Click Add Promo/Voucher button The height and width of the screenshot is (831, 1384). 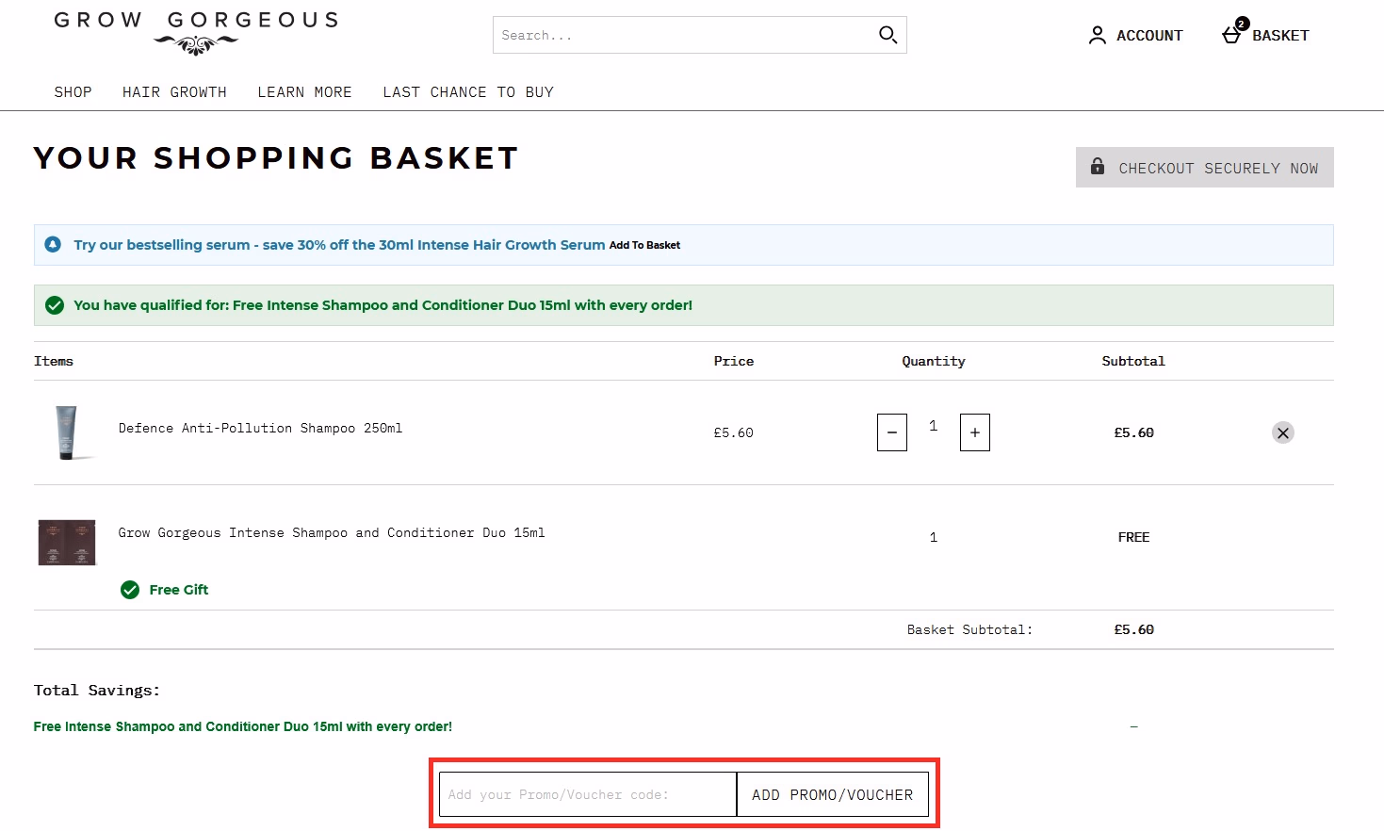[833, 794]
